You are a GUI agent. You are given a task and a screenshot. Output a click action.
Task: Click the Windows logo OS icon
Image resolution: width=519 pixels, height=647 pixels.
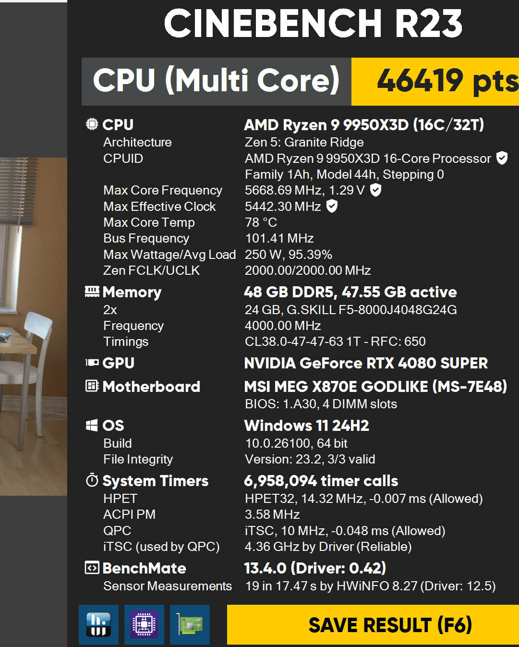click(x=92, y=425)
